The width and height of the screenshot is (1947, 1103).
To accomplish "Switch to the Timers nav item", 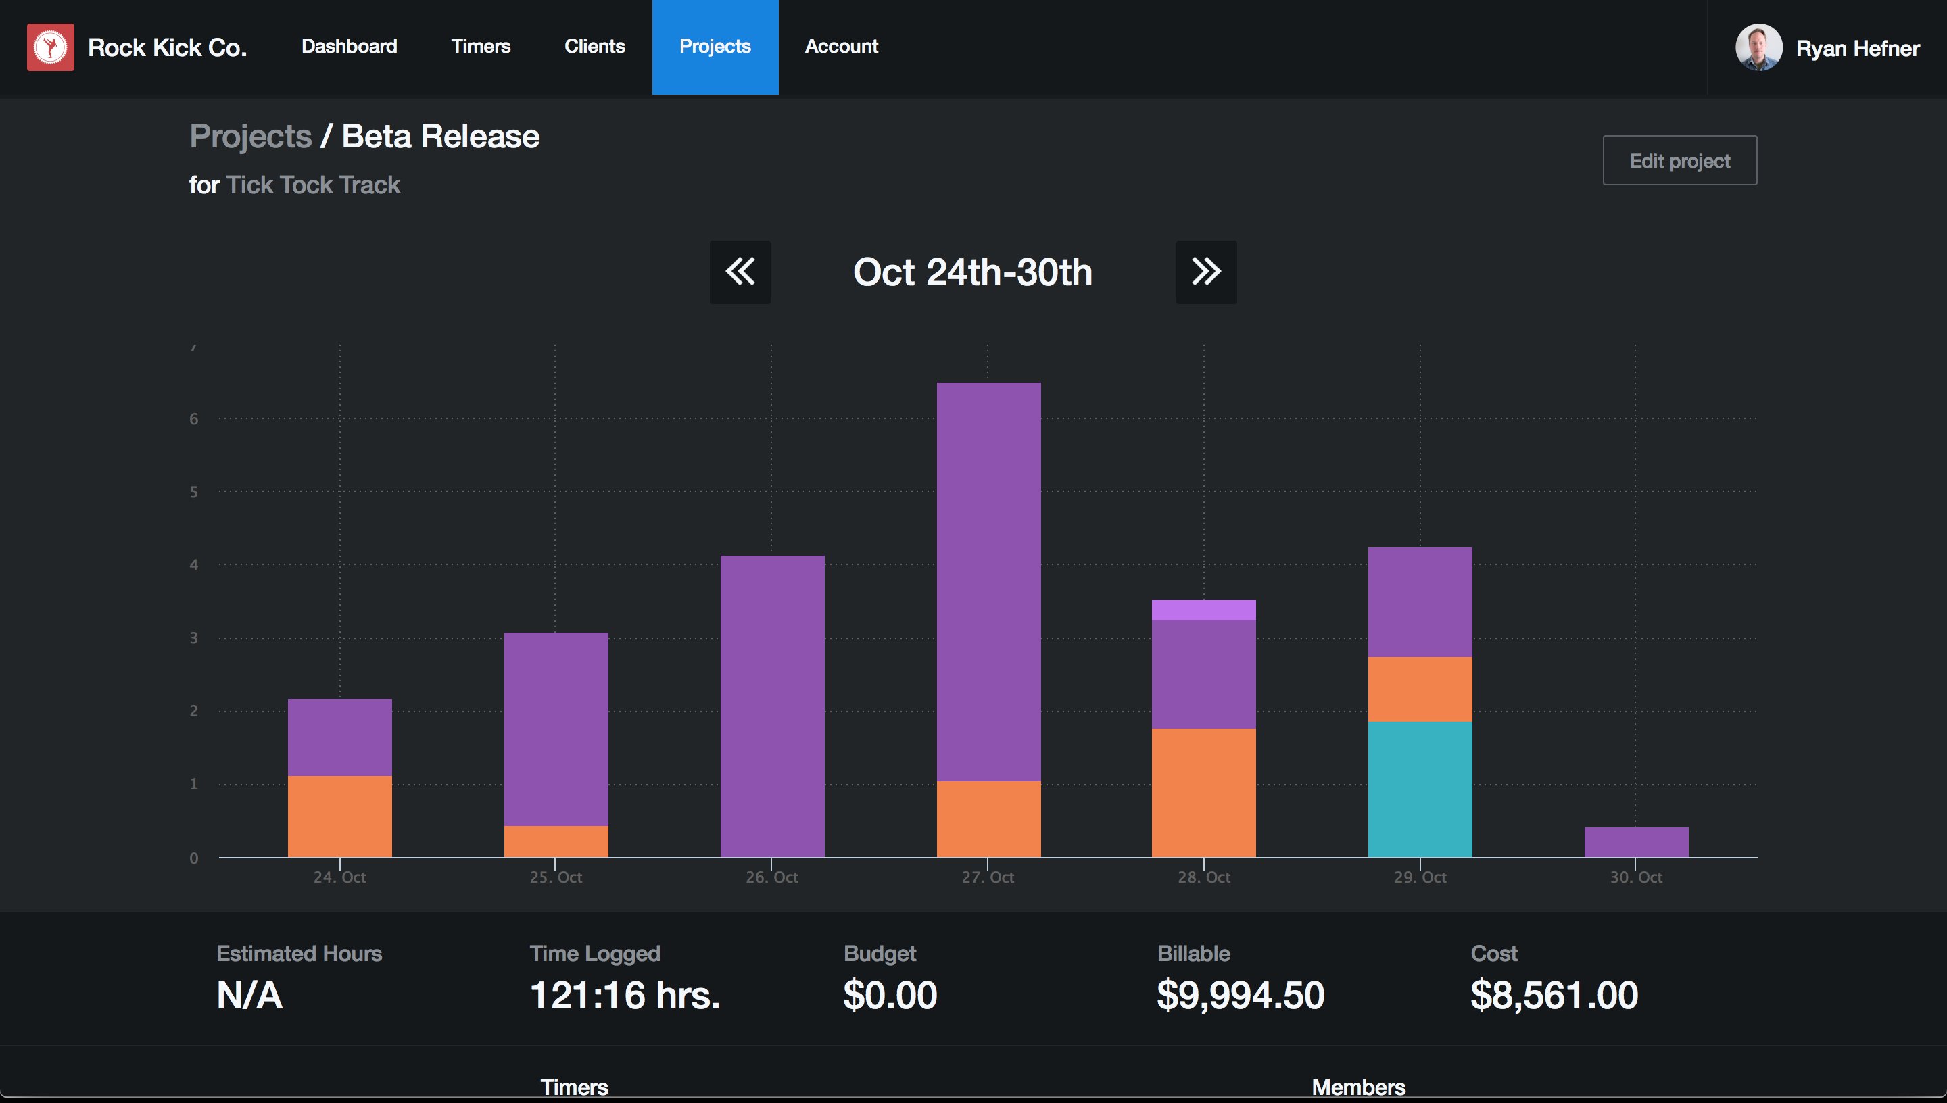I will [x=480, y=46].
